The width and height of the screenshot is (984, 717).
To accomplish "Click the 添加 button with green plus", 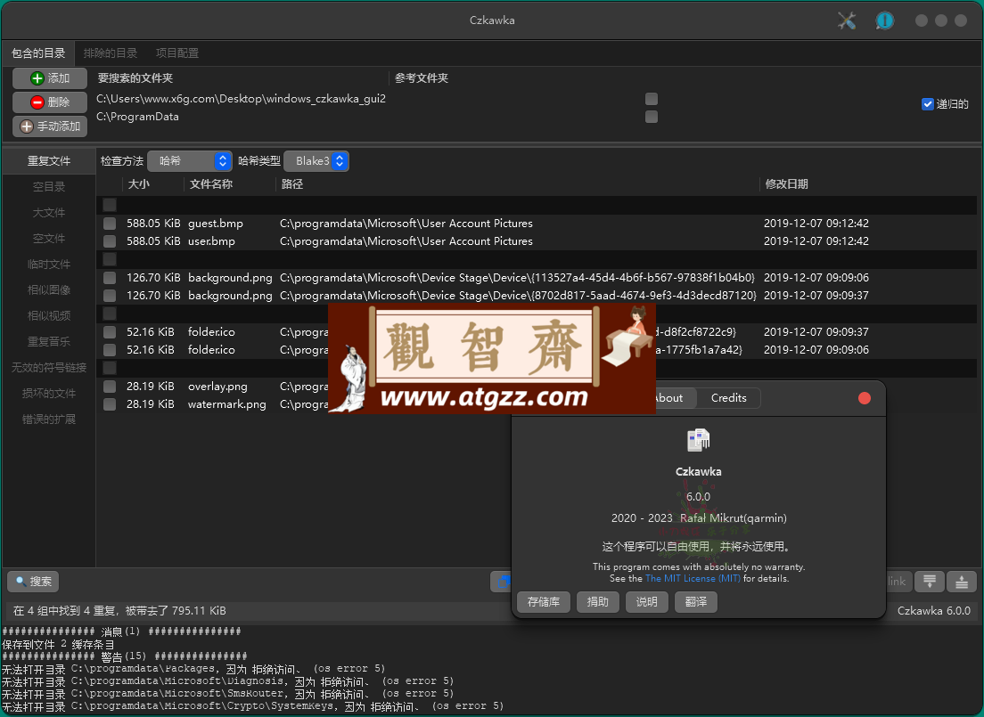I will pos(50,78).
